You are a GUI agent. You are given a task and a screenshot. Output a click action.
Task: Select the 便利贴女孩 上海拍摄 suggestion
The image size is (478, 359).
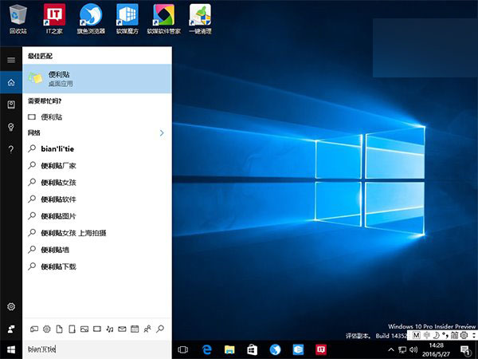97,233
